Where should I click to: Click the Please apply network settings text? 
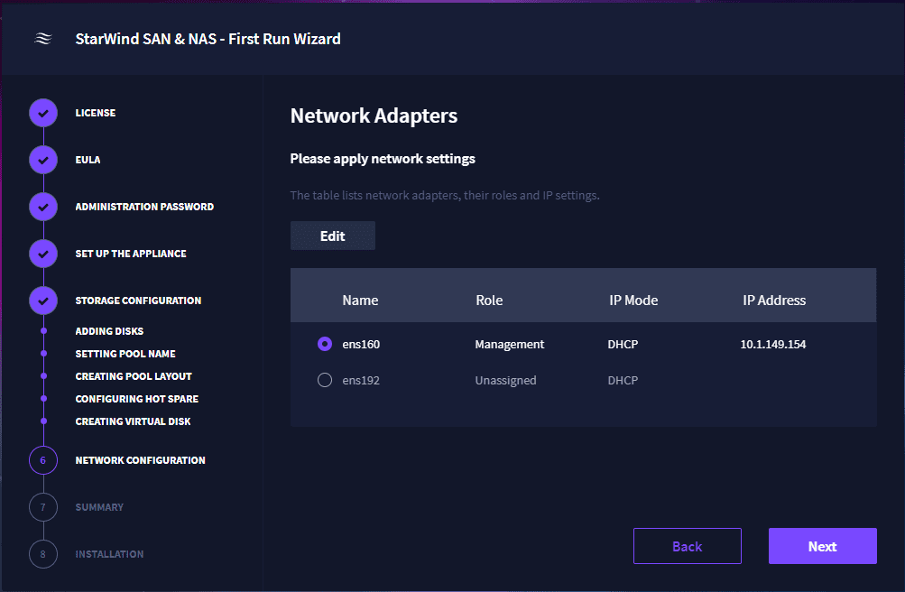[382, 159]
